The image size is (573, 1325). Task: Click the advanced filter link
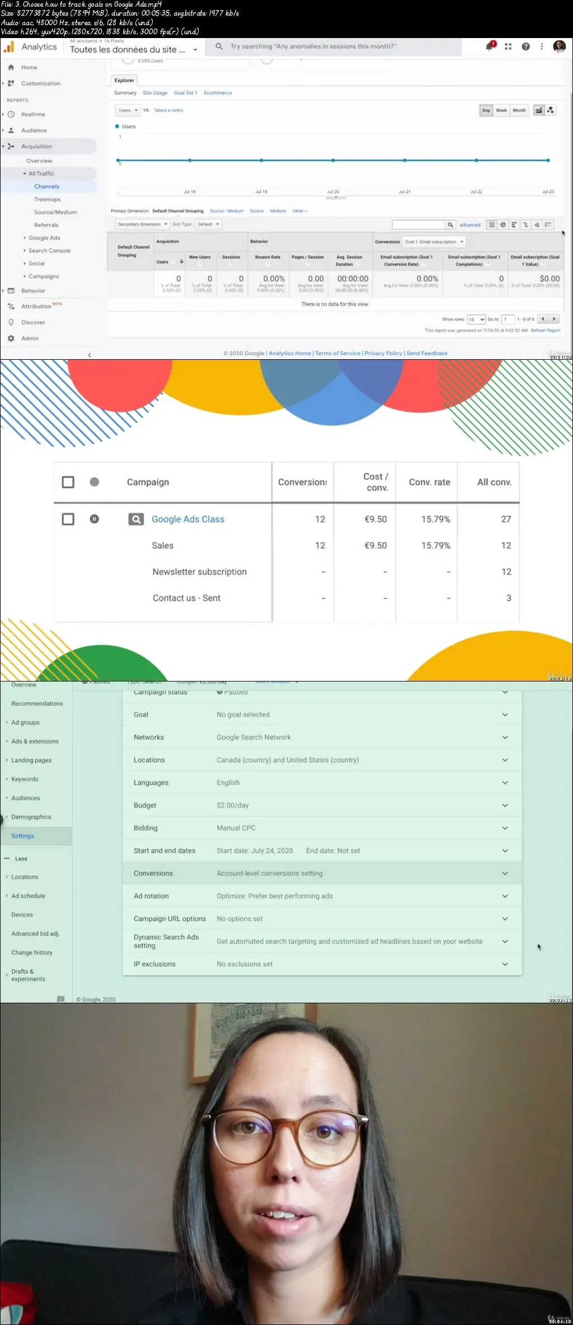470,225
